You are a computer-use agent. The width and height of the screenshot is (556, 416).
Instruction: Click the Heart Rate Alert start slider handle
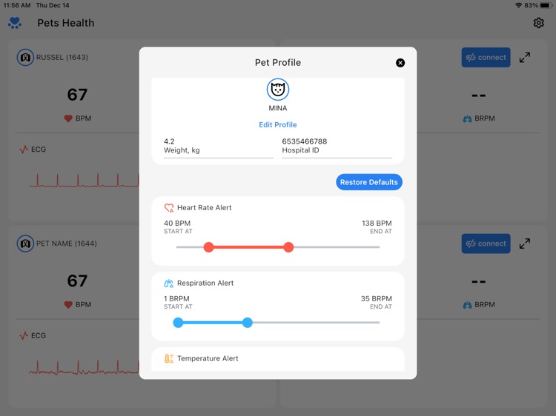[x=209, y=247]
